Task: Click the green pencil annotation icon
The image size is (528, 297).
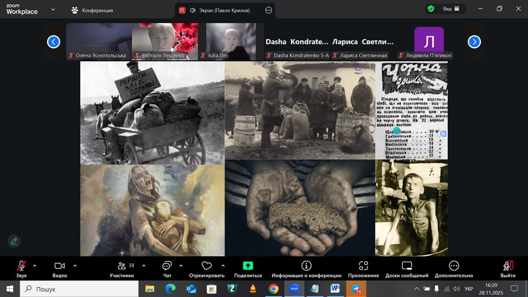Action: point(14,241)
